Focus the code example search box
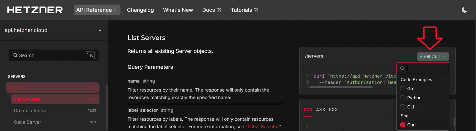Image resolution: width=476 pixels, height=131 pixels. point(423,68)
